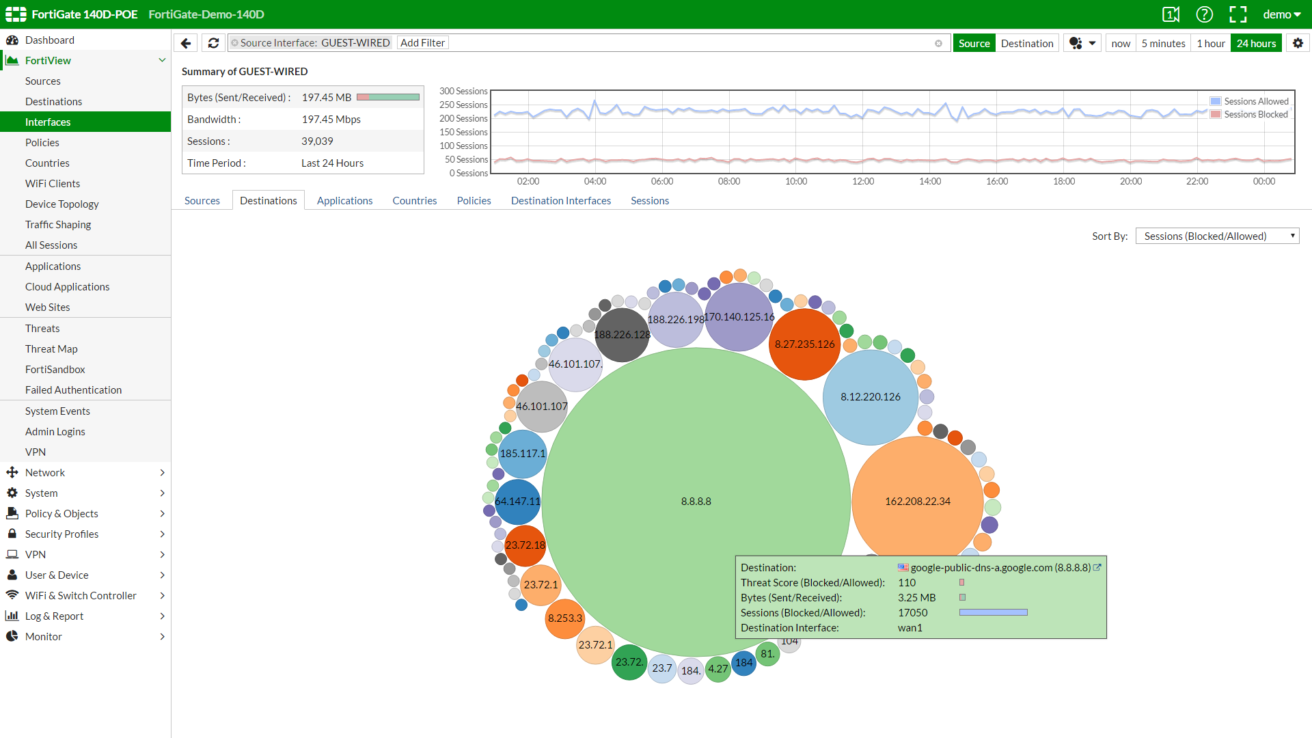The image size is (1312, 738).
Task: Switch to the Applications tab
Action: [x=344, y=200]
